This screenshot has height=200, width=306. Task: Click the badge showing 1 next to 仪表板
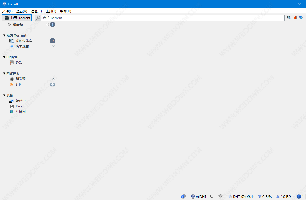(52, 25)
